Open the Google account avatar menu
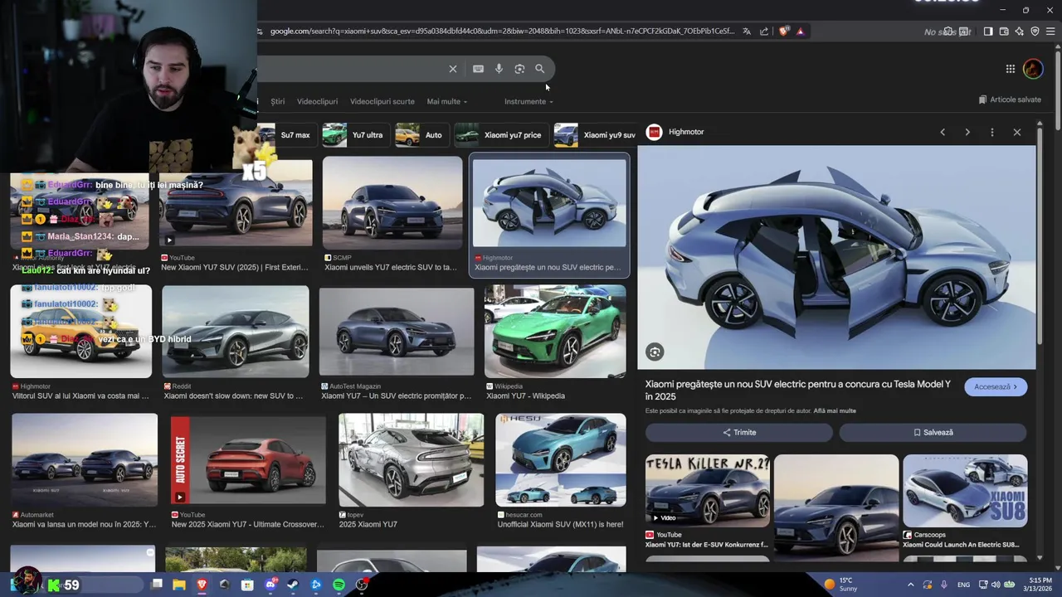The image size is (1062, 597). (x=1033, y=69)
